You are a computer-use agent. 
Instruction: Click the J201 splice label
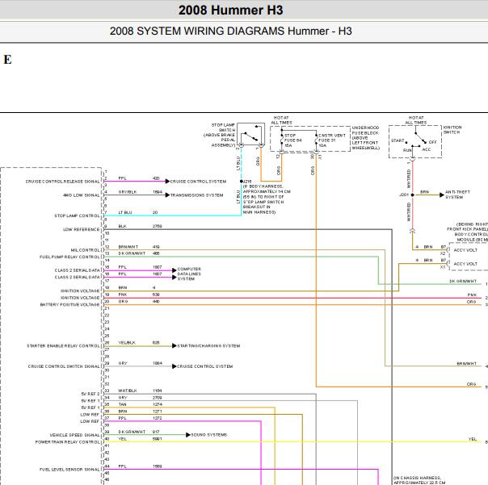click(404, 194)
